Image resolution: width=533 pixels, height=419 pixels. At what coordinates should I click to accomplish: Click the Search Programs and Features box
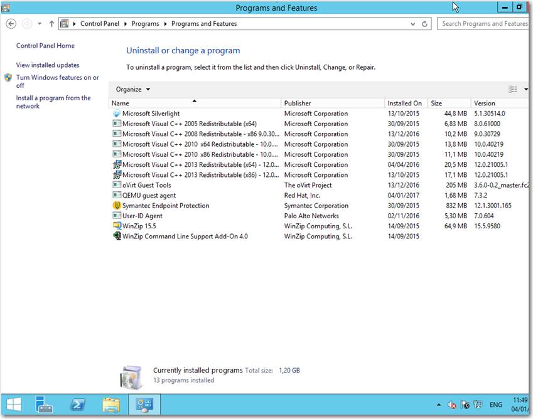pos(484,24)
